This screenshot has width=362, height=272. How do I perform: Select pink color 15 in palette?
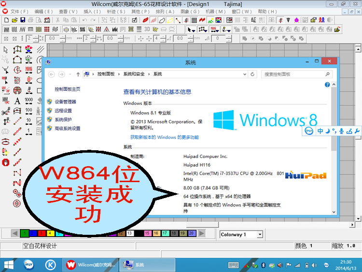pyautogui.click(x=147, y=233)
